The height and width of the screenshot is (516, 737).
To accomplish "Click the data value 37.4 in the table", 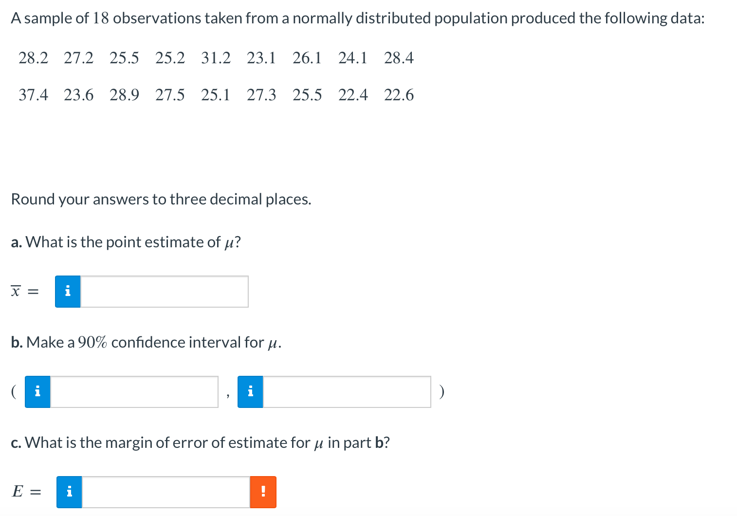I will pyautogui.click(x=33, y=95).
